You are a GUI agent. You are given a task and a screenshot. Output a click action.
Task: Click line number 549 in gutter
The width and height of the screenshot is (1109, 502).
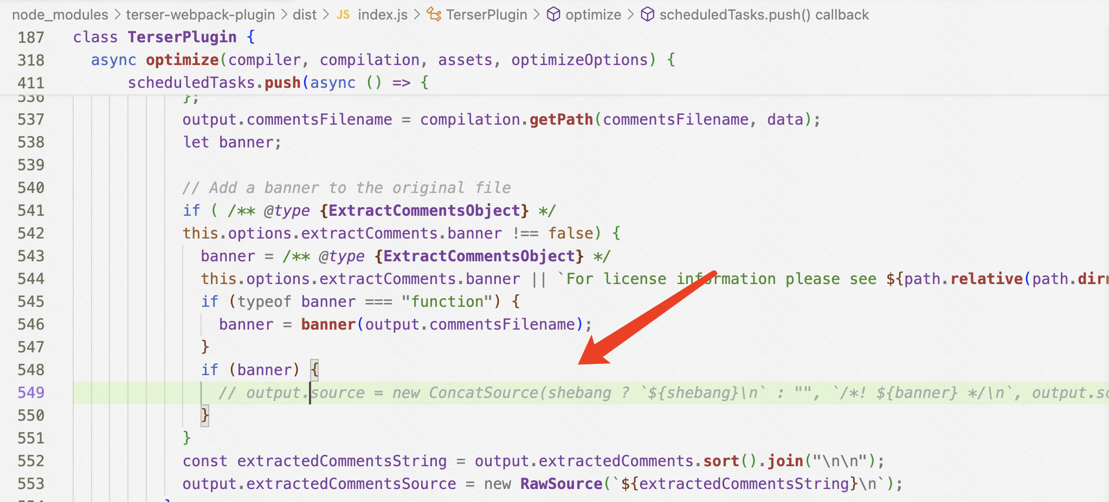pos(31,392)
